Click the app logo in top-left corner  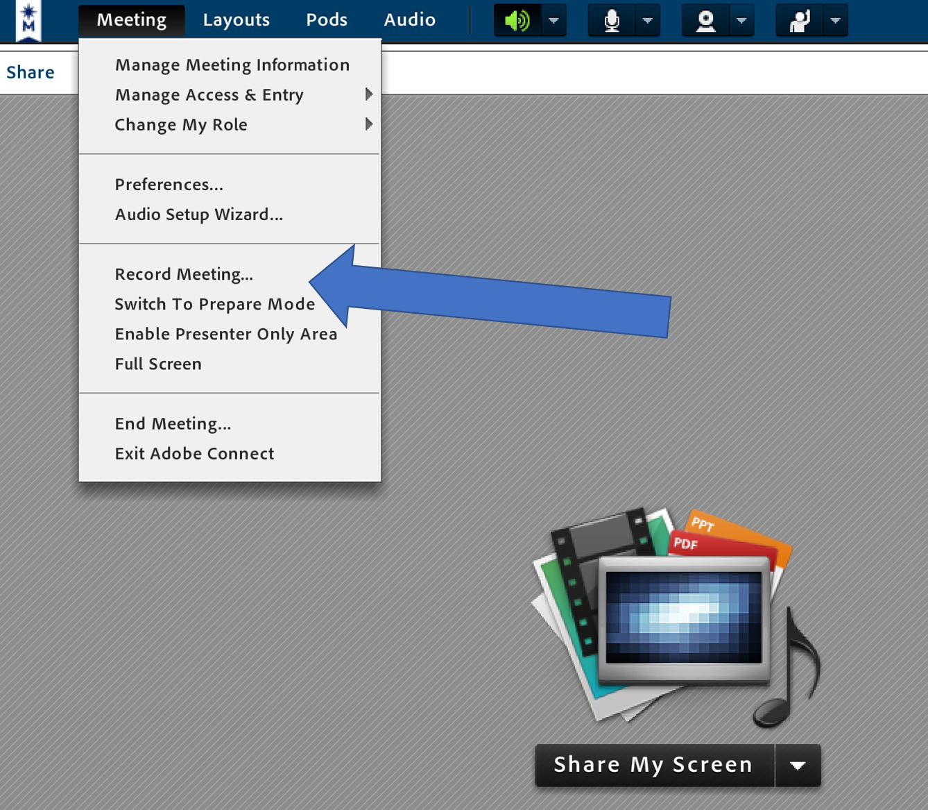[28, 21]
